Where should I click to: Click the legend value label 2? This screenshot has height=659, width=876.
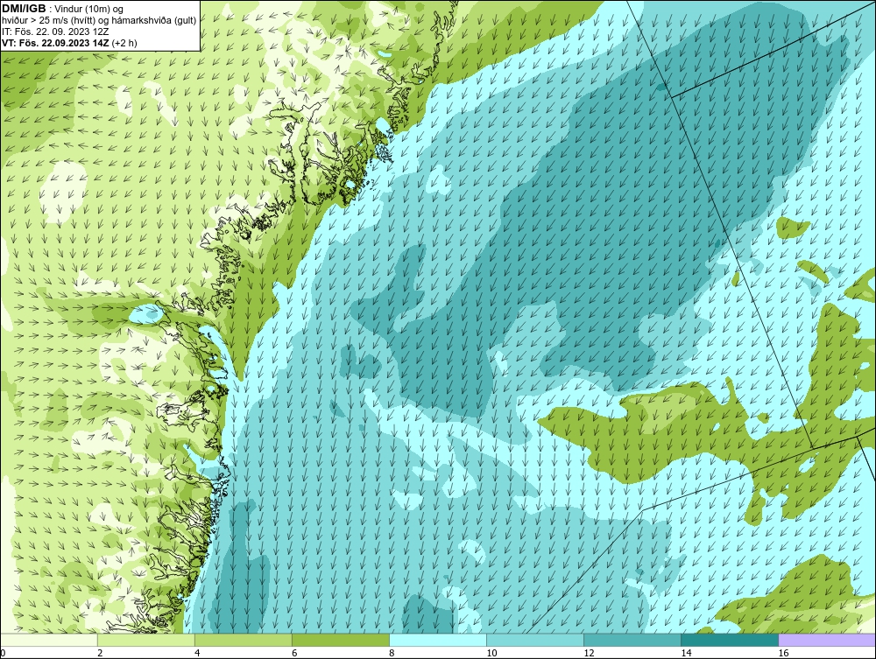tap(100, 654)
